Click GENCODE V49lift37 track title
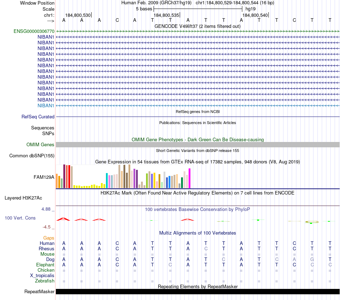Image resolution: width=340 pixels, height=300 pixels. [x=197, y=26]
